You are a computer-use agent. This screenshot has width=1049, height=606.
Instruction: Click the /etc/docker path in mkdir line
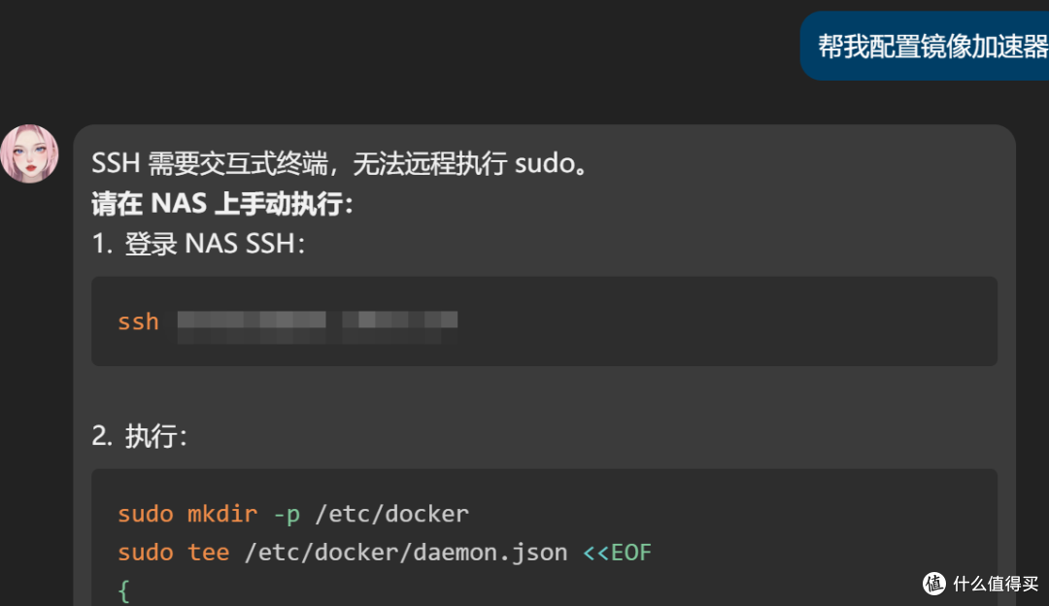coord(391,514)
